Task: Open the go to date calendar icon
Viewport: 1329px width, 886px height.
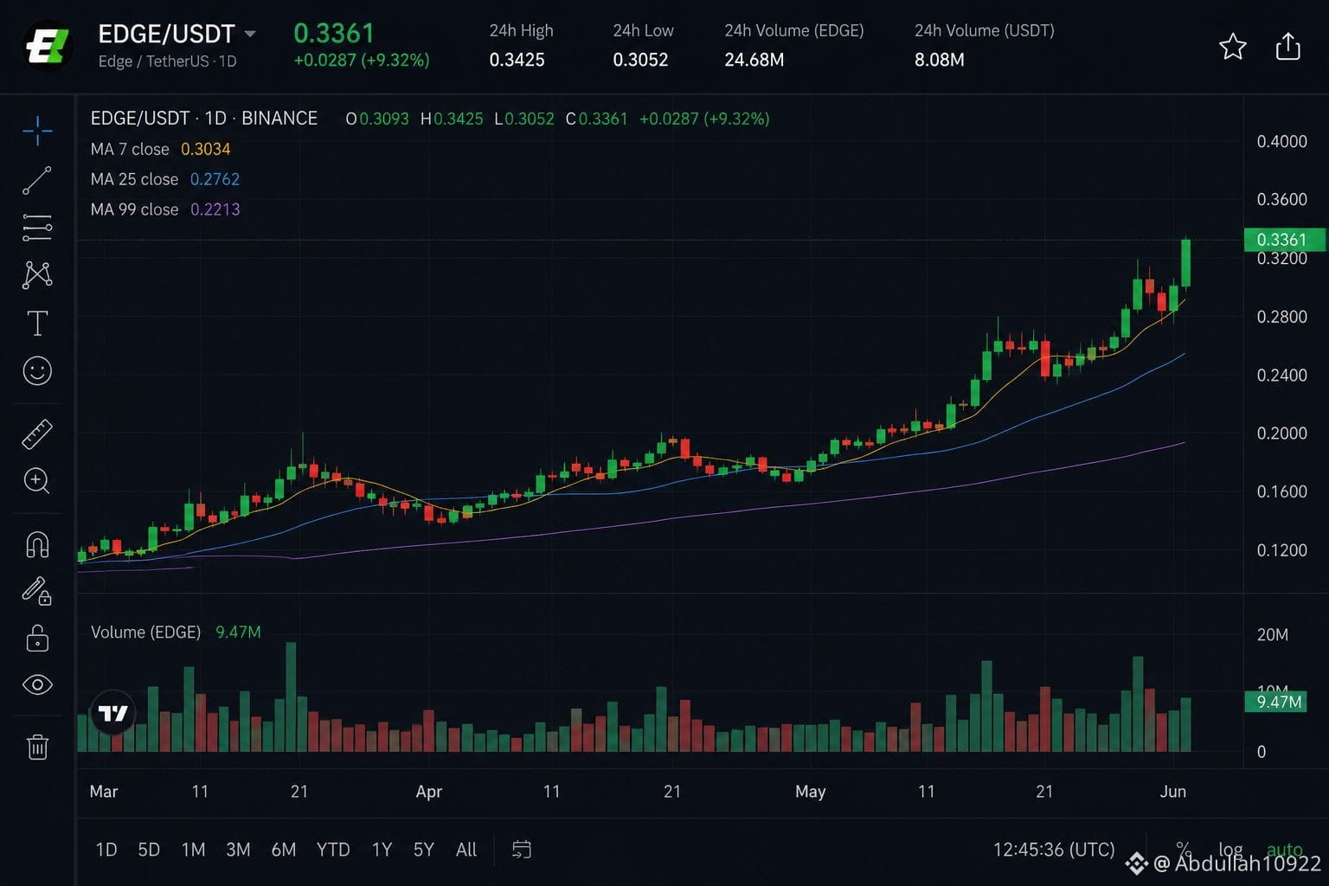Action: 521,850
